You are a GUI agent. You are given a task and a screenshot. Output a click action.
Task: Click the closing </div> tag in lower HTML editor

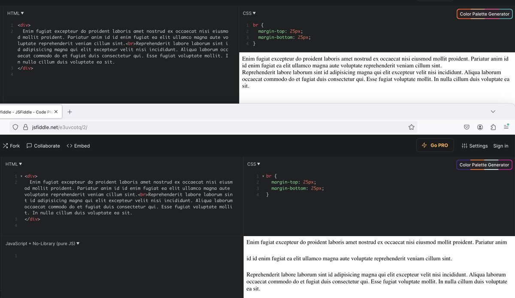click(32, 219)
